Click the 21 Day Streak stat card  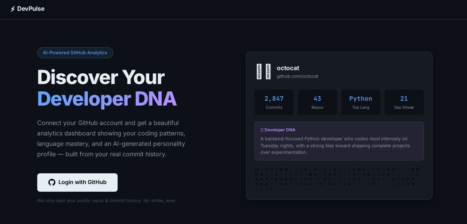(404, 102)
